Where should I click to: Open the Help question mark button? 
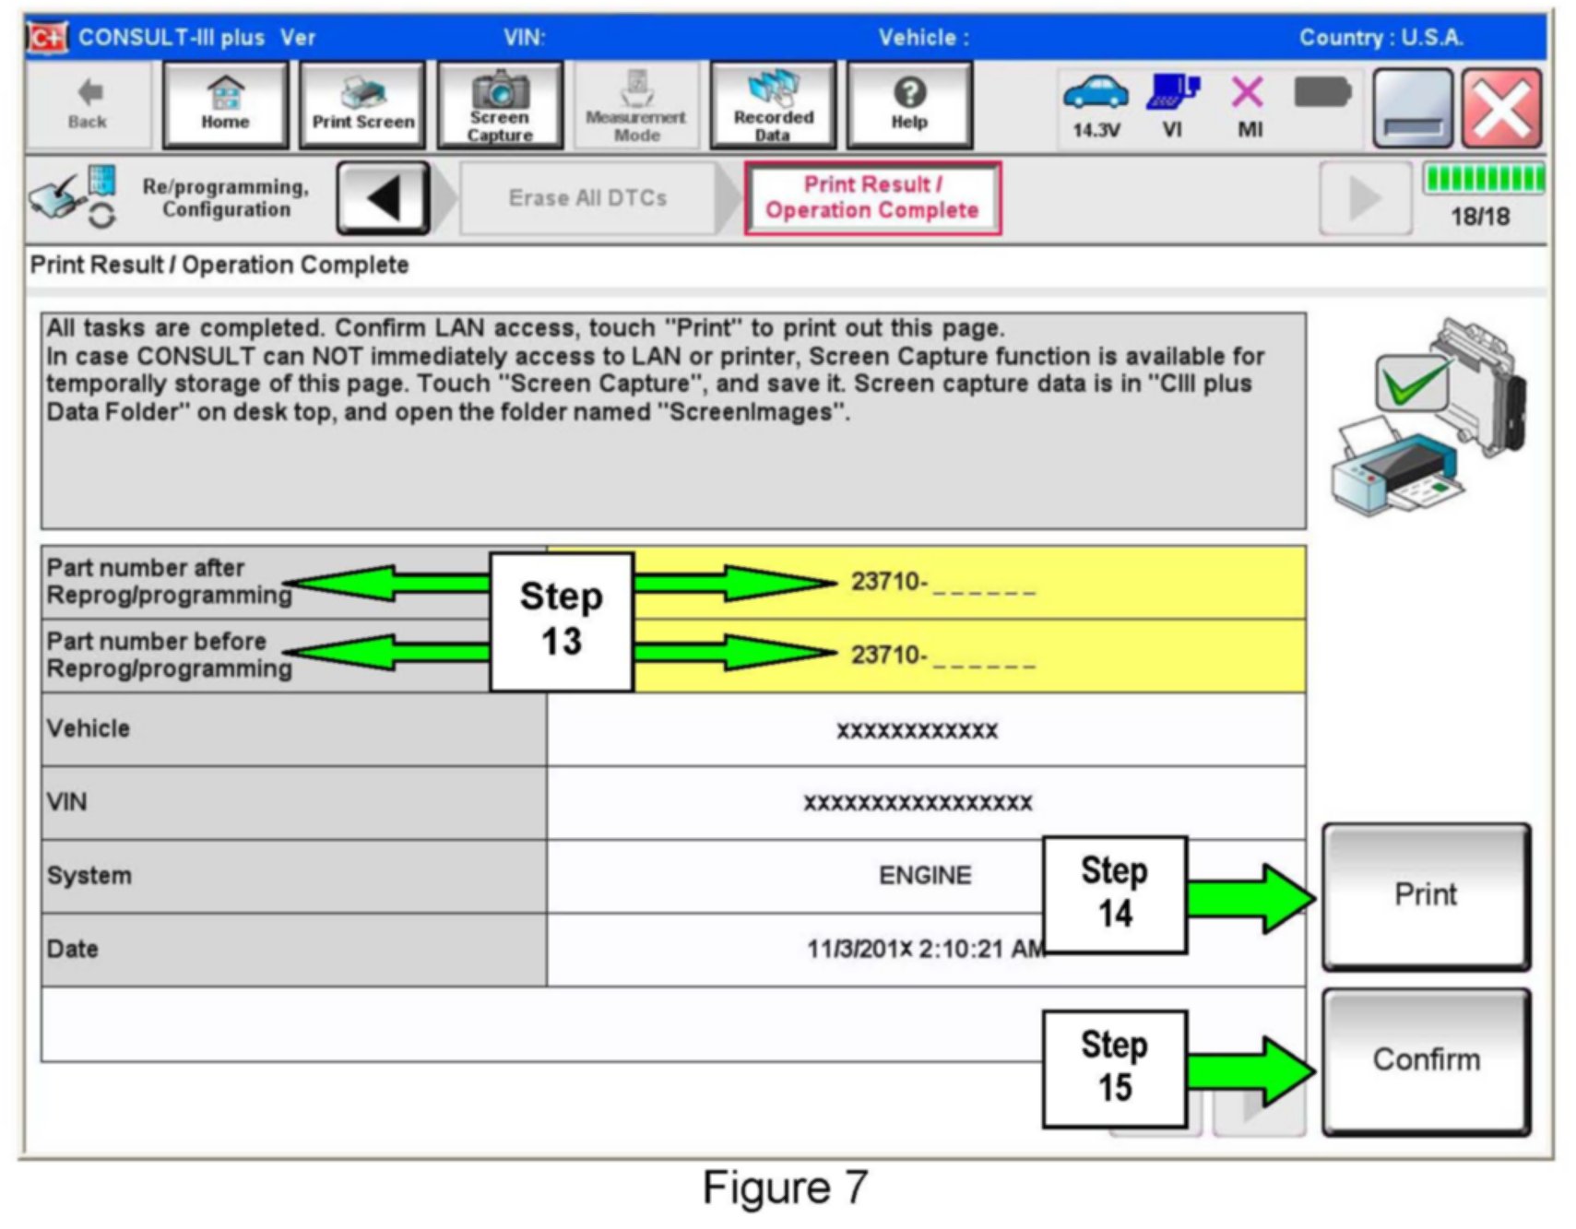908,105
